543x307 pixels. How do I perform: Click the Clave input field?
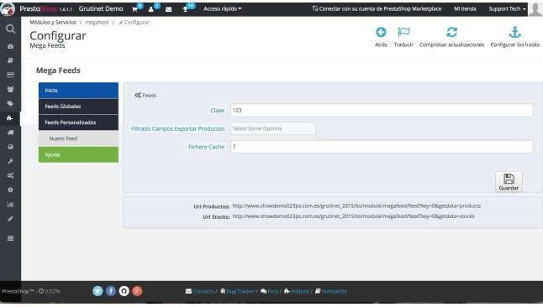click(382, 110)
